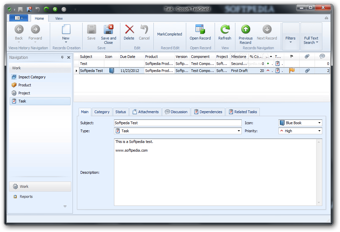Click the blue book icon in Softpeda Test row

point(111,70)
